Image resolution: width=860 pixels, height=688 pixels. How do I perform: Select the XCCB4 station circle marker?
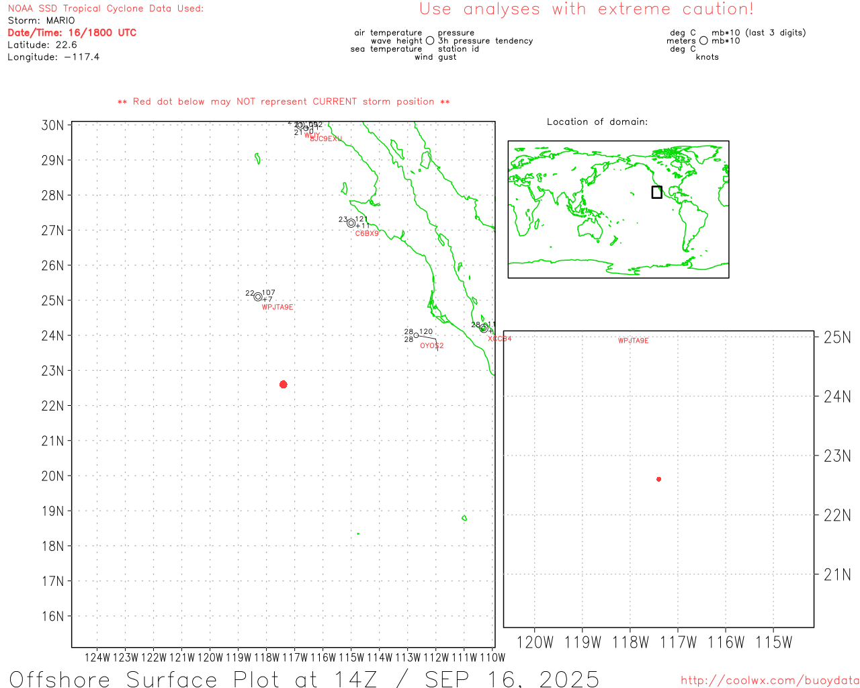[484, 329]
